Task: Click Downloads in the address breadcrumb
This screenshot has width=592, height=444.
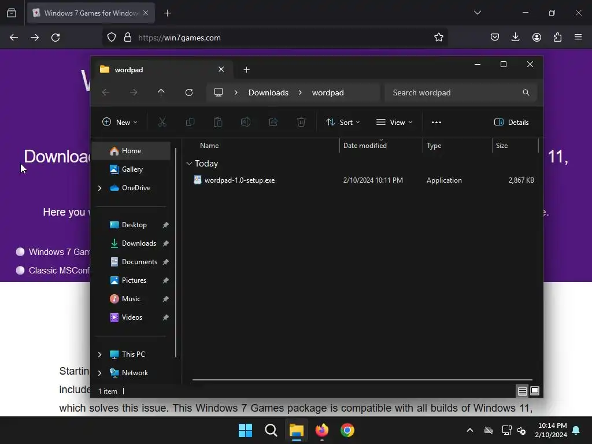Action: point(268,92)
